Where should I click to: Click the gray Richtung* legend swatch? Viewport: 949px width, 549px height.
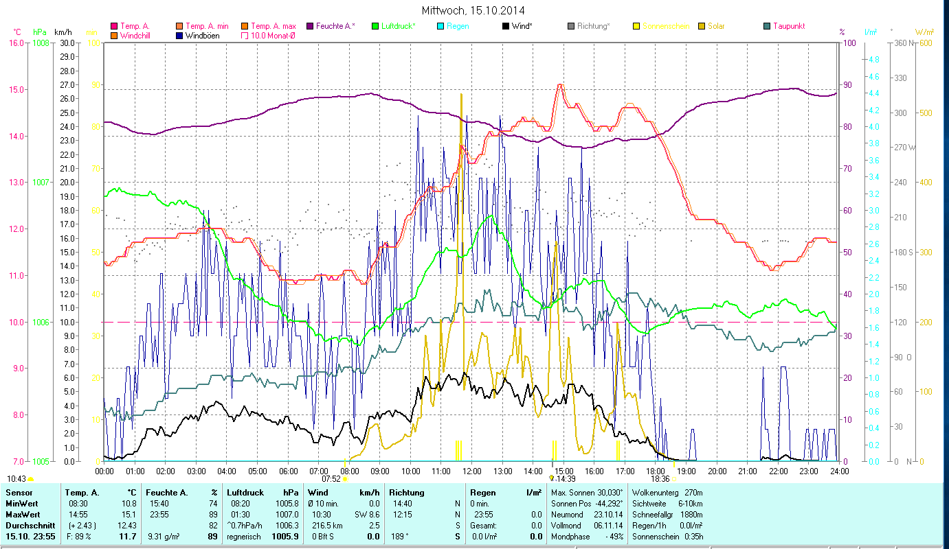pos(571,26)
